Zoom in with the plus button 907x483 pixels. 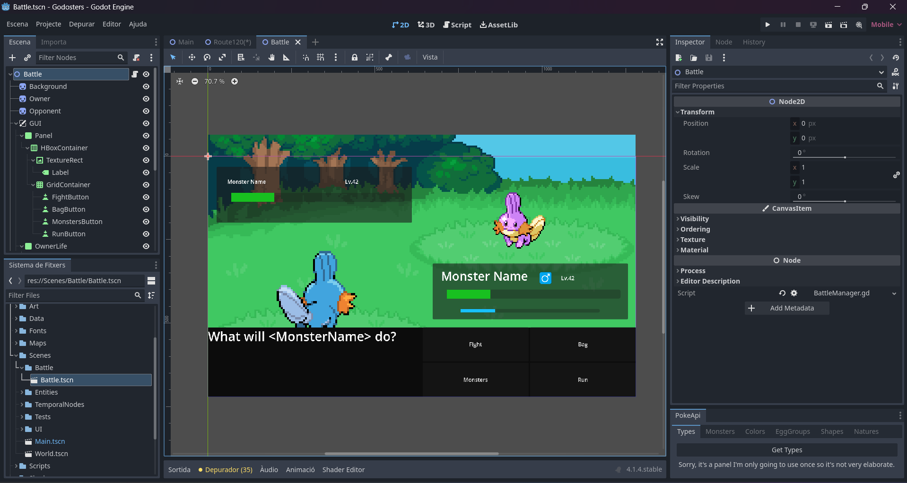tap(235, 81)
